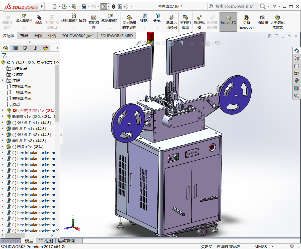The width and height of the screenshot is (301, 249).
Task: Click the coordinate triad at viewport corner
Action: [x=72, y=223]
